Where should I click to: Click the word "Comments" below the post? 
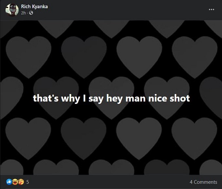[x=205, y=182]
